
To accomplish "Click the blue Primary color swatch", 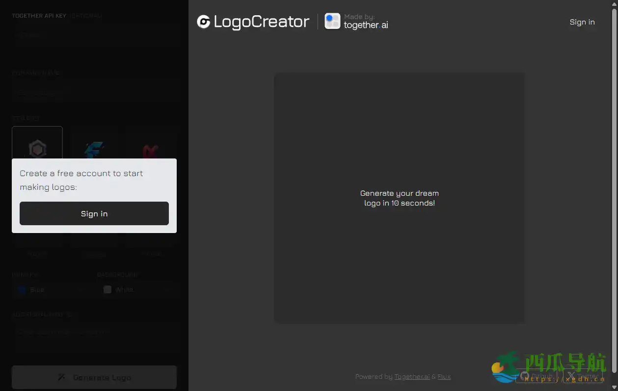I will (21, 289).
